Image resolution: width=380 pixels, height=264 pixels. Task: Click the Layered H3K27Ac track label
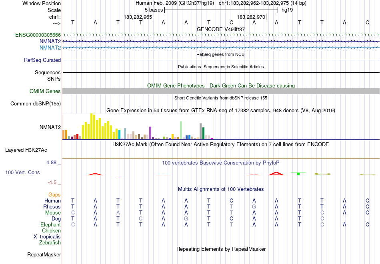click(26, 150)
